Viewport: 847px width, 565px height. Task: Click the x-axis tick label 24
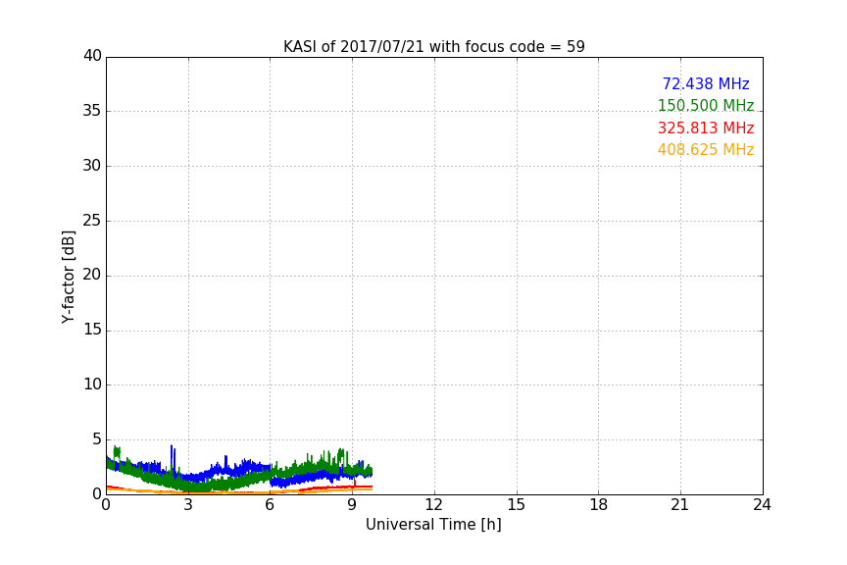pos(762,505)
